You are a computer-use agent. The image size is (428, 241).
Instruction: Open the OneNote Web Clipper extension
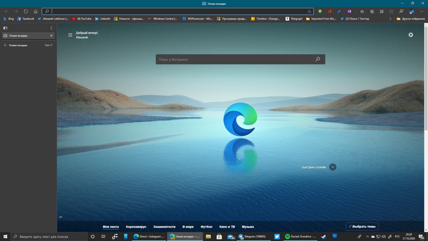coord(349,11)
